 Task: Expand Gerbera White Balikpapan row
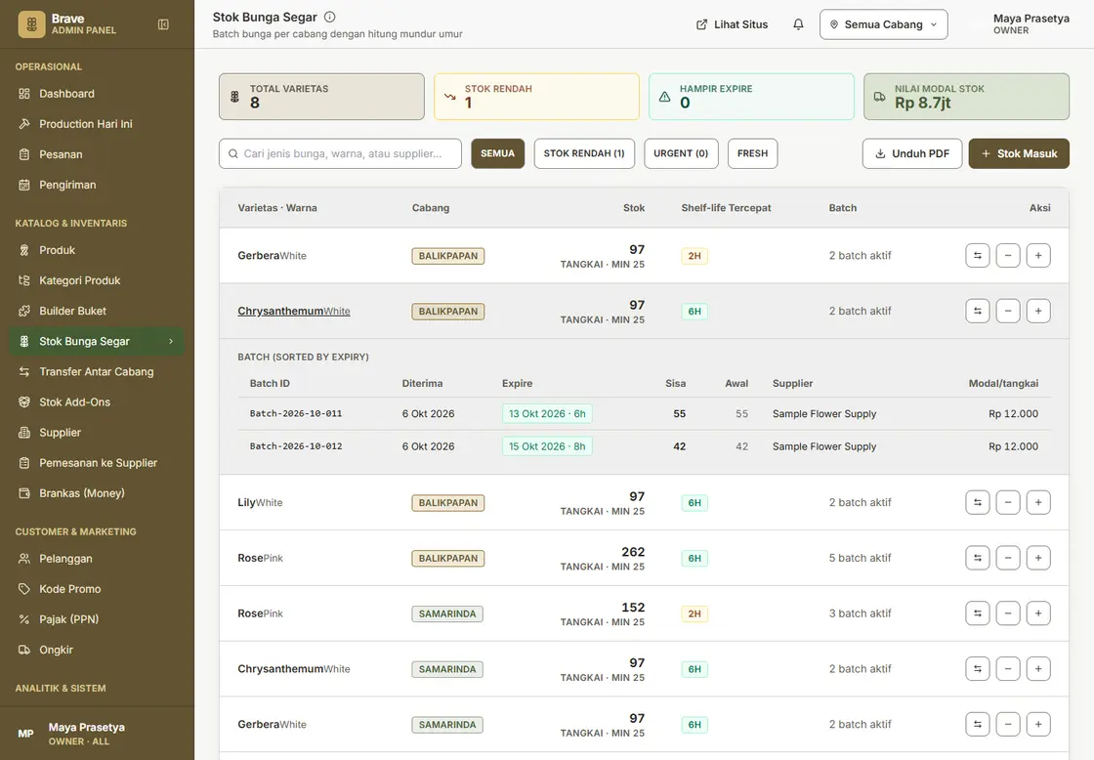(272, 255)
